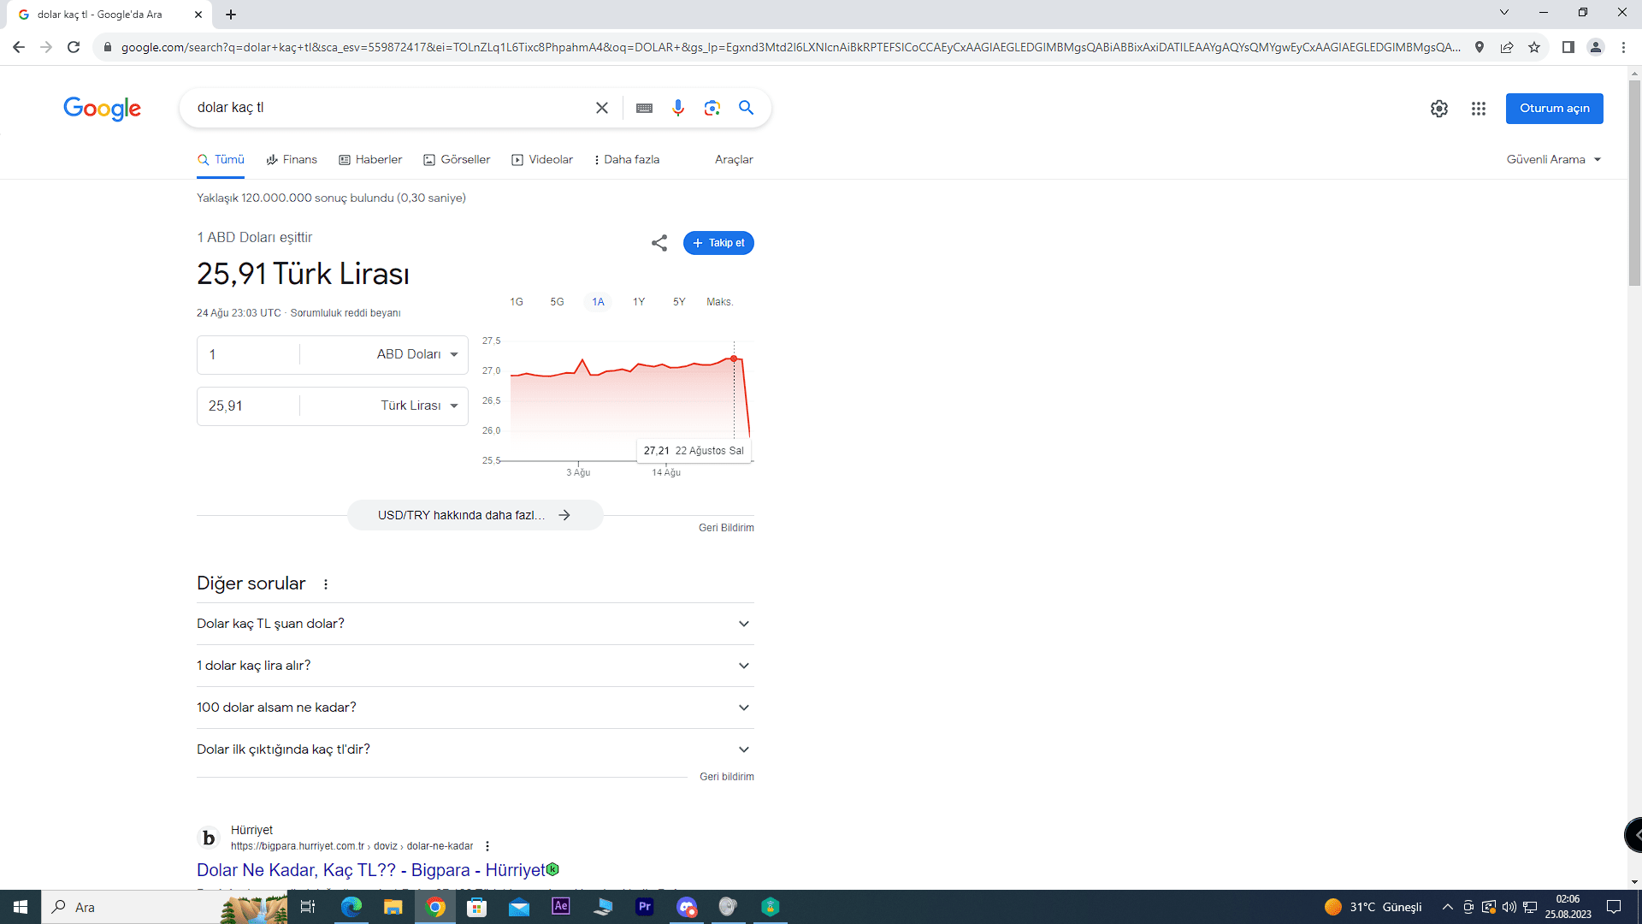The image size is (1642, 924).
Task: Select the 1G chart time range
Action: click(x=517, y=302)
